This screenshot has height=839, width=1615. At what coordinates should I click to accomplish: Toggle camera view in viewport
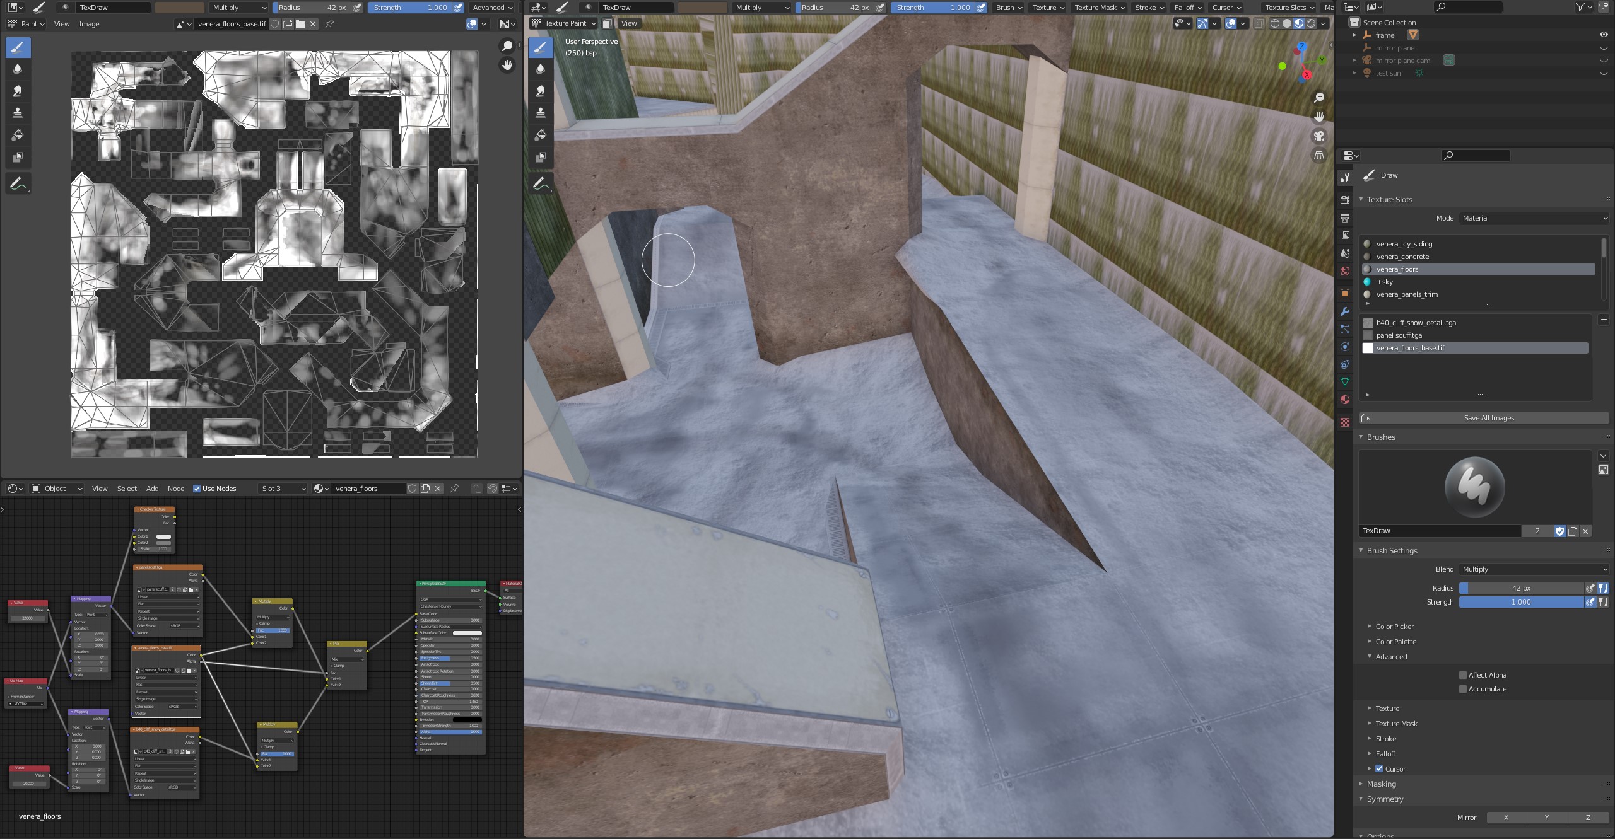(1319, 136)
